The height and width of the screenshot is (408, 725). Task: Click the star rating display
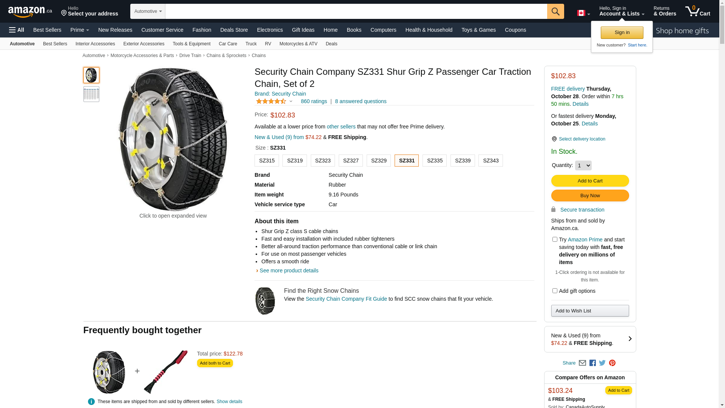pyautogui.click(x=271, y=101)
